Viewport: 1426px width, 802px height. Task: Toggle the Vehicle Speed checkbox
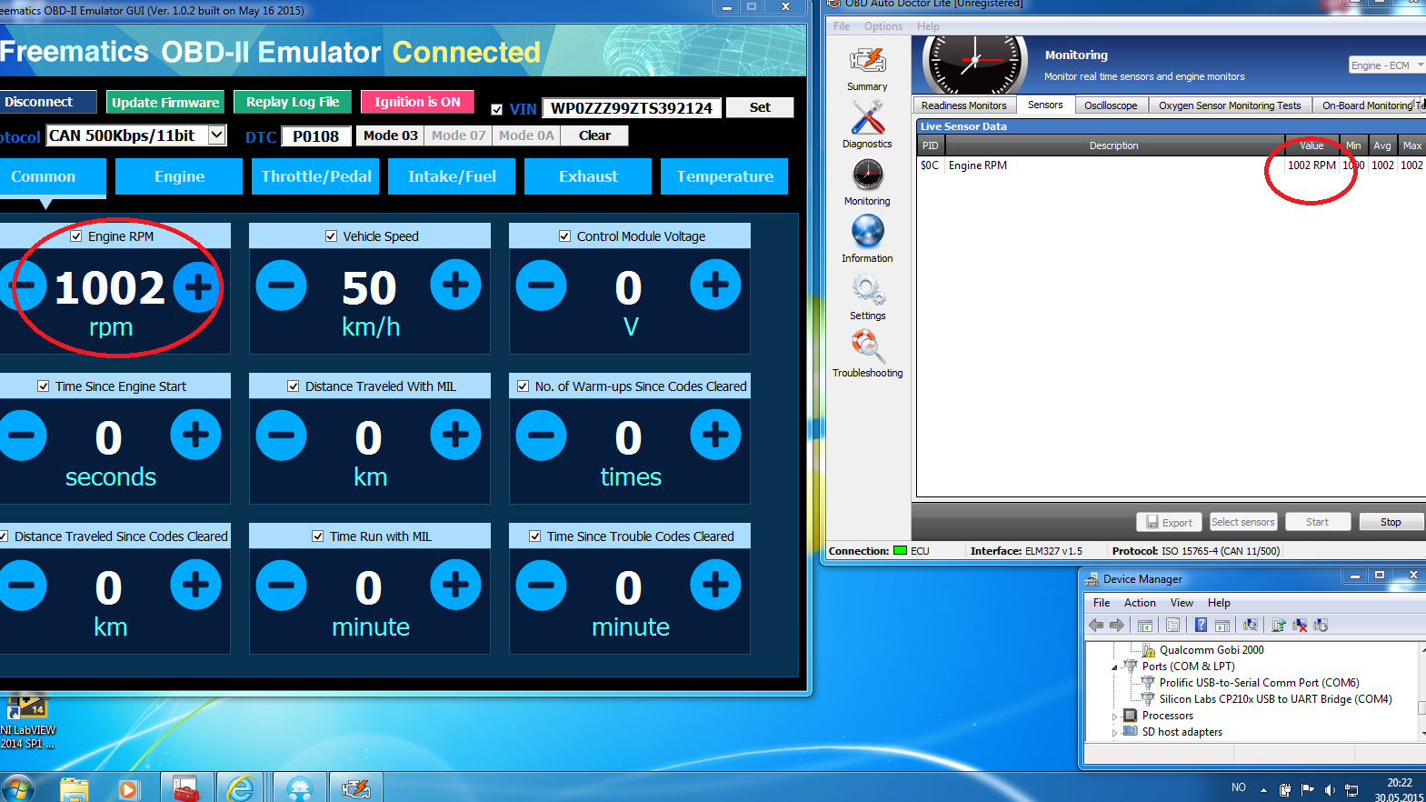pos(331,236)
